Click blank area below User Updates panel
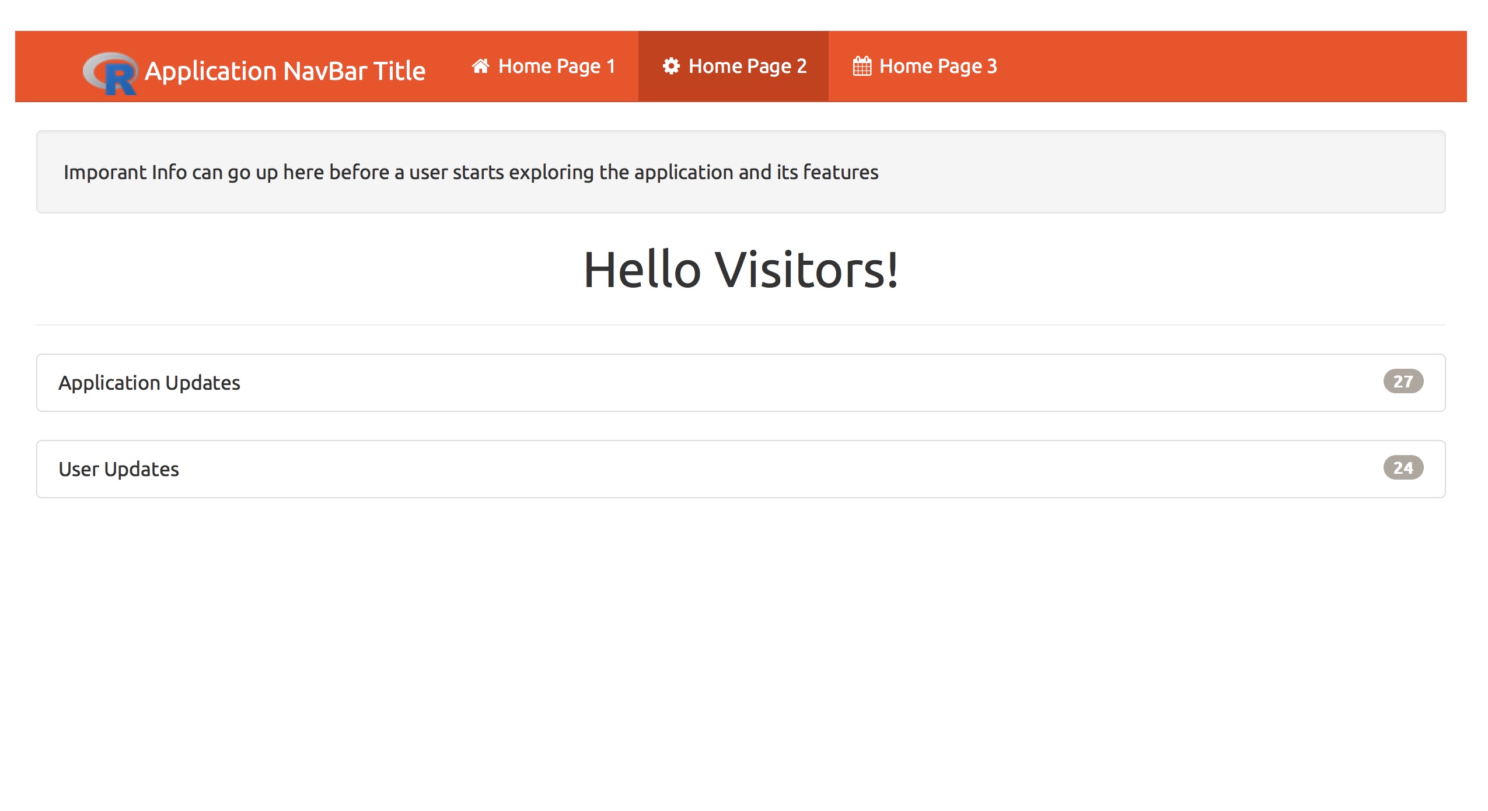This screenshot has height=811, width=1488. (x=740, y=642)
